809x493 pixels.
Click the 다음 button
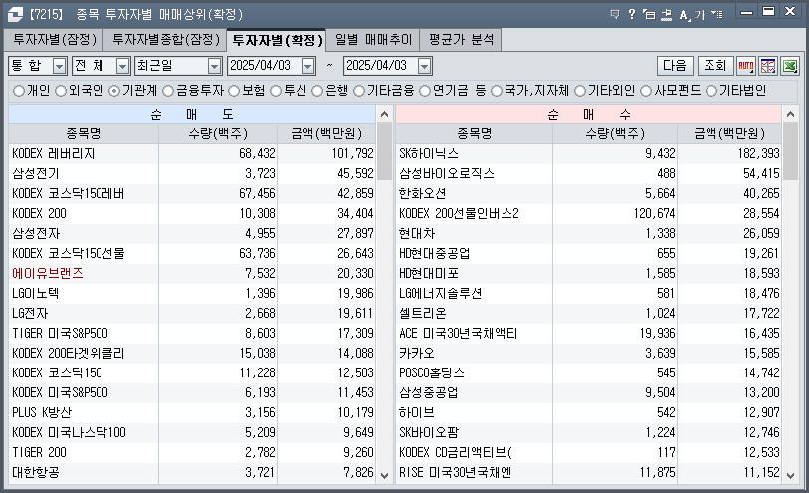(x=675, y=66)
